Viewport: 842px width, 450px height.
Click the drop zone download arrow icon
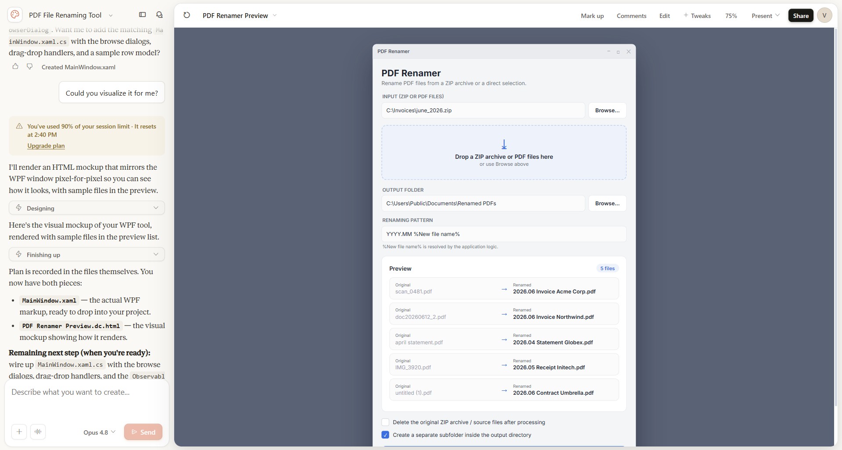coord(504,144)
